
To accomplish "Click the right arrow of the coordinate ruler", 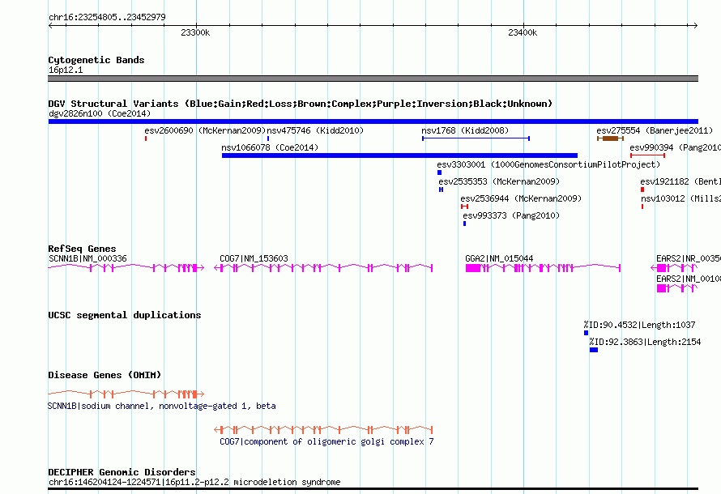I will (x=695, y=26).
